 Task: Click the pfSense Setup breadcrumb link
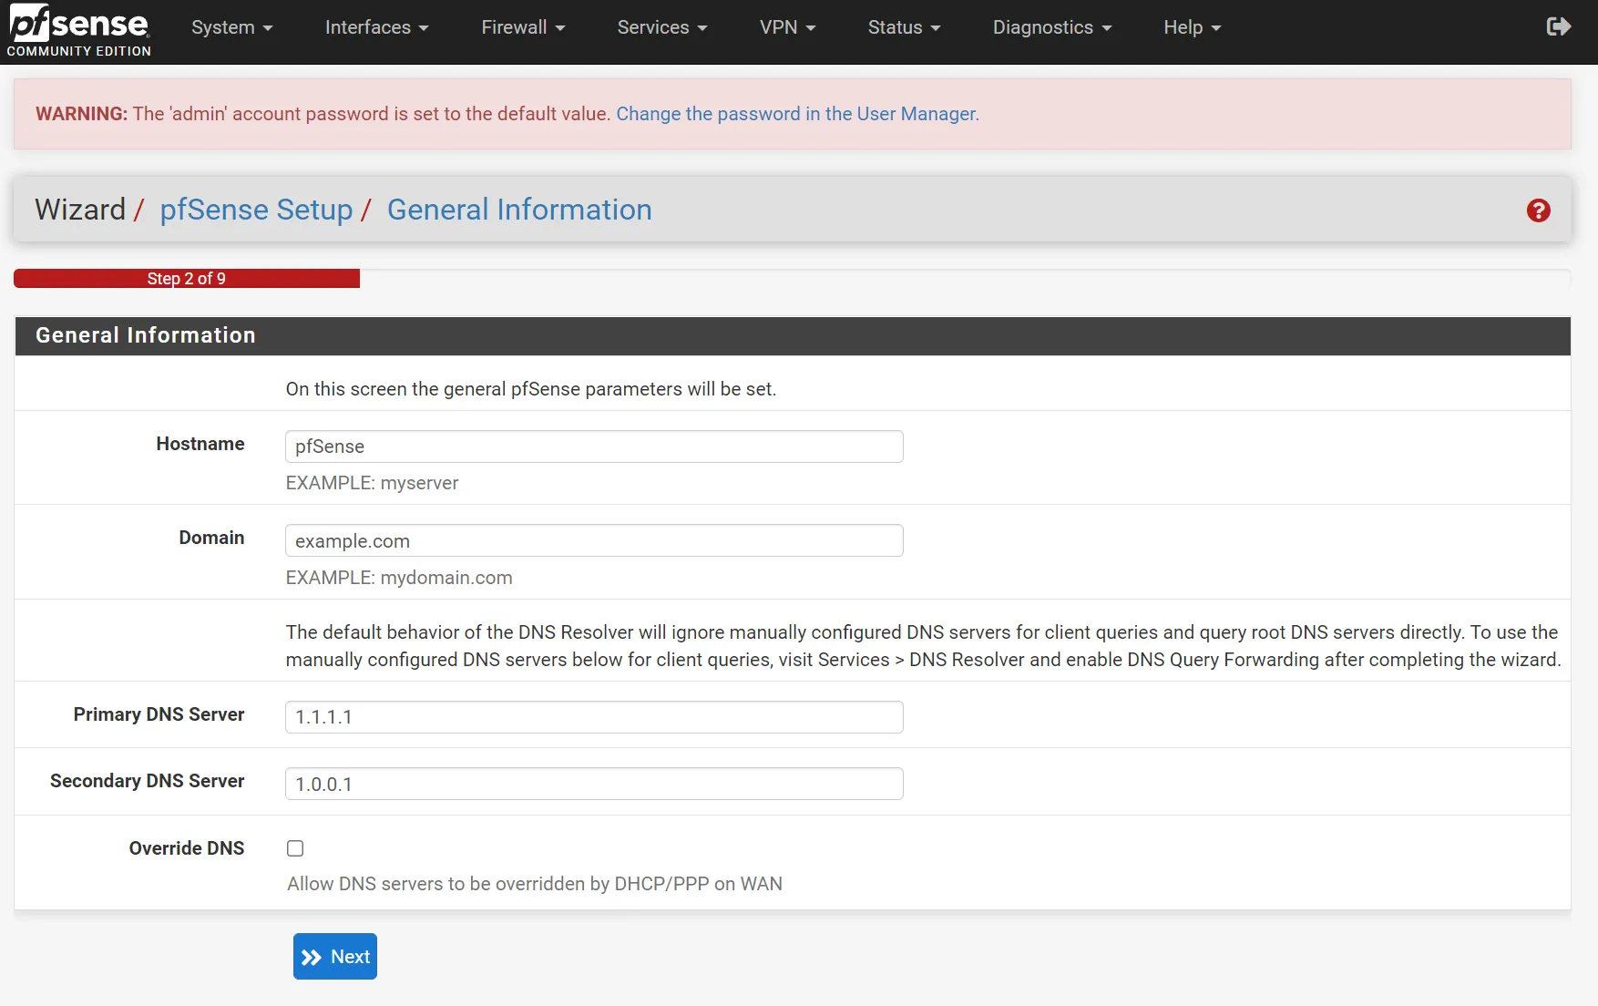click(257, 210)
